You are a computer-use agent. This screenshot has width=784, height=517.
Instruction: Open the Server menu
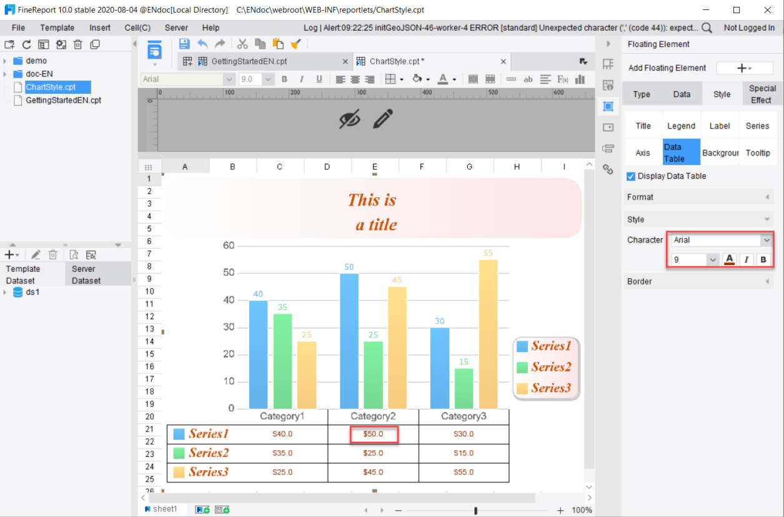point(176,28)
